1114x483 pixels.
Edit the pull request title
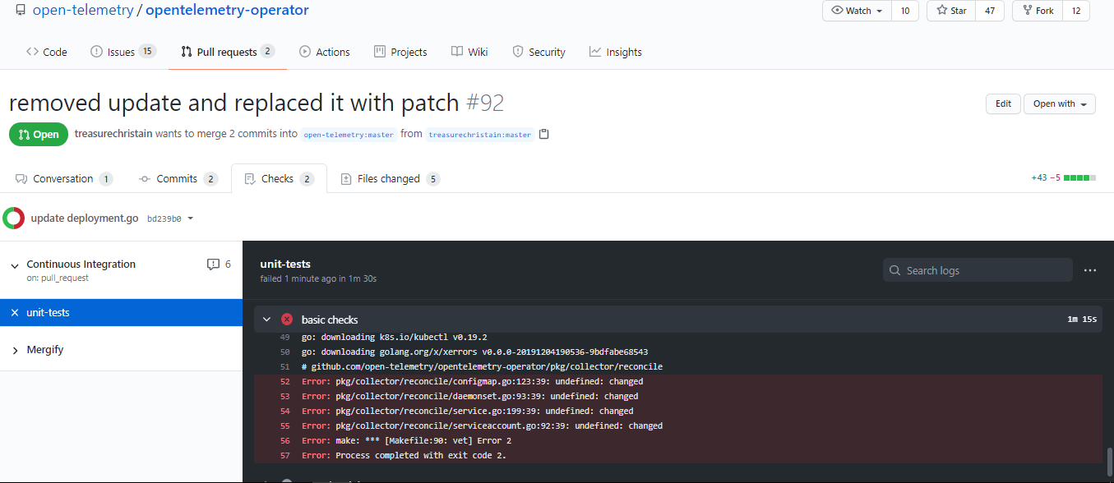1003,103
